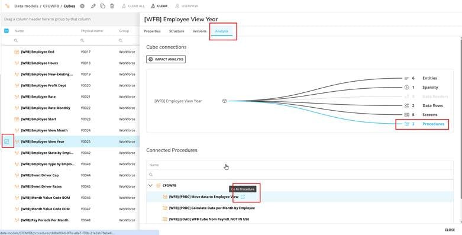Select the Procedures connection node icon
462x235 pixels.
click(x=406, y=124)
